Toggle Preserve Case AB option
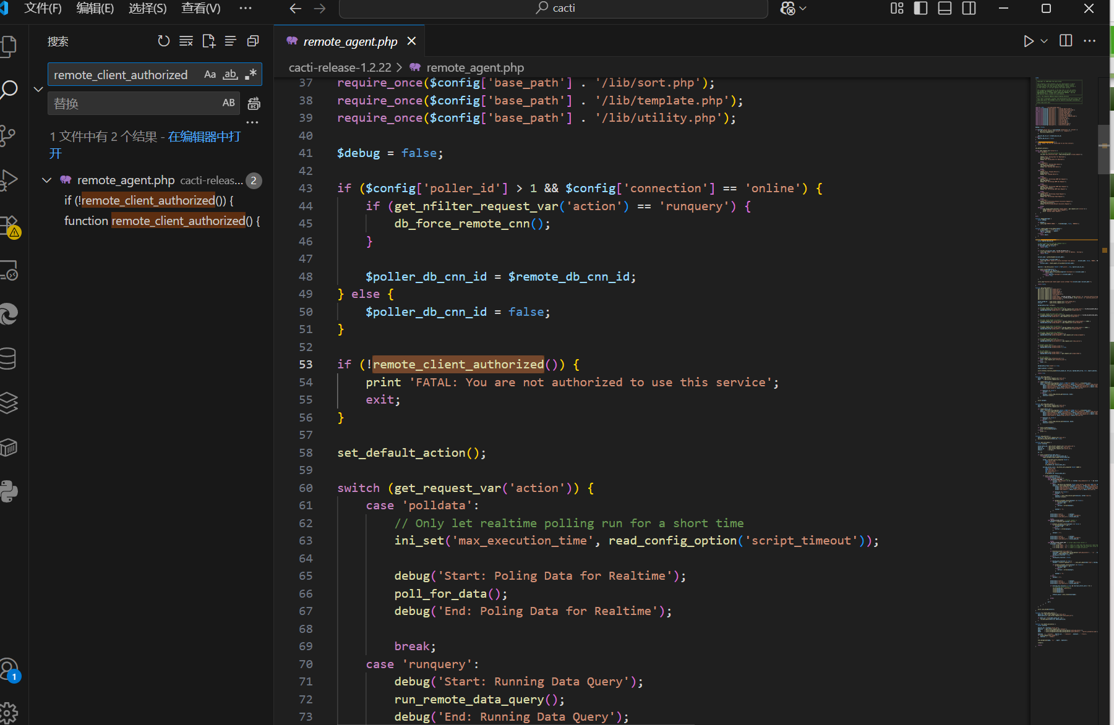The image size is (1114, 725). pos(228,103)
